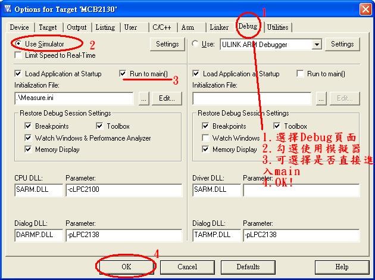This screenshot has height=280, width=375.
Task: Click the Measure.ini initialization file field
Action: 74,98
